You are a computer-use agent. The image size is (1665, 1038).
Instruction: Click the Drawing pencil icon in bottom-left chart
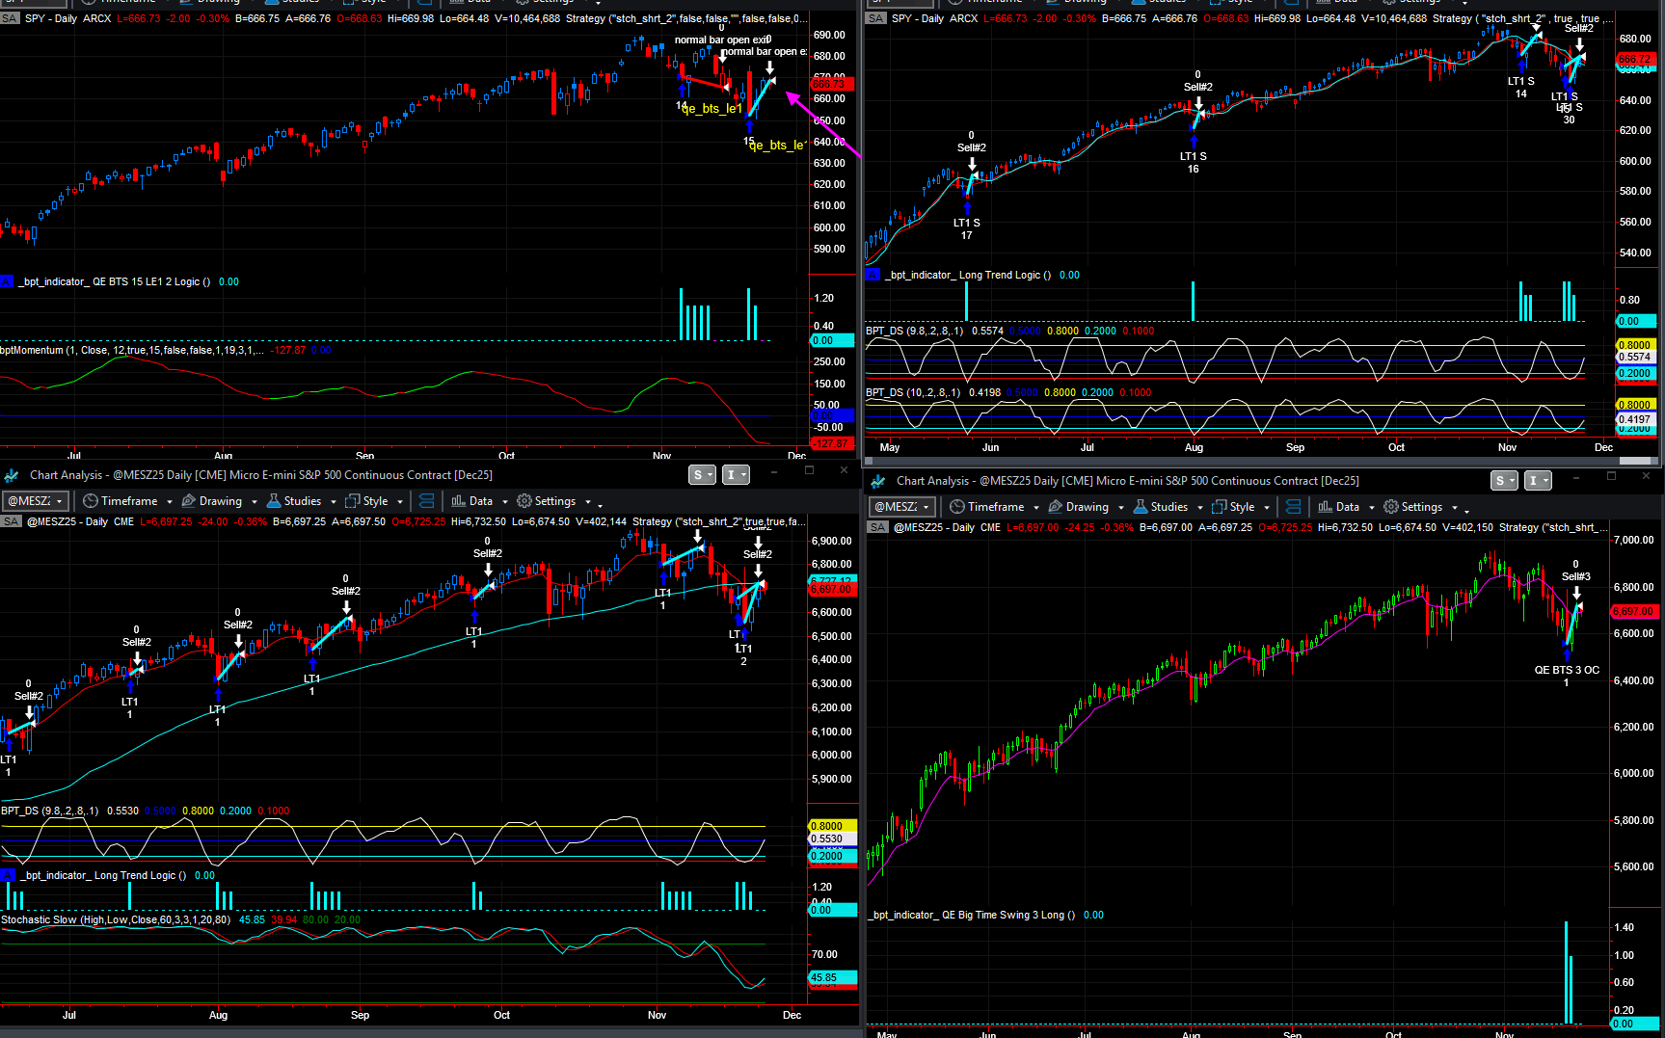point(189,501)
